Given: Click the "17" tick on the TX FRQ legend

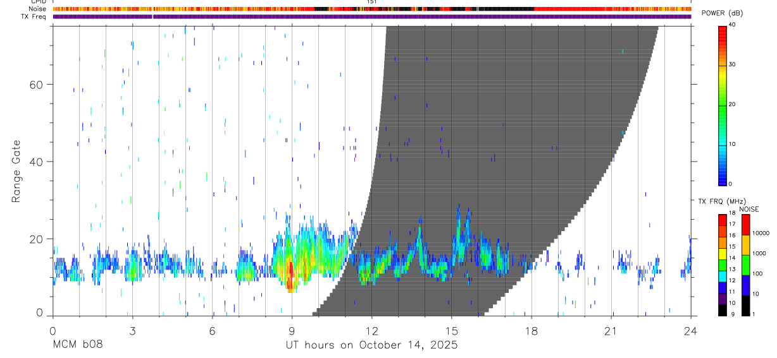Looking at the screenshot, I should point(732,224).
